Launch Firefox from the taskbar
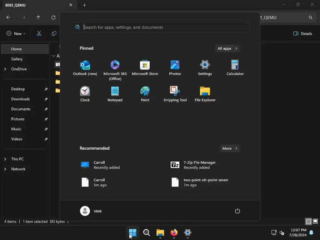 (x=174, y=232)
